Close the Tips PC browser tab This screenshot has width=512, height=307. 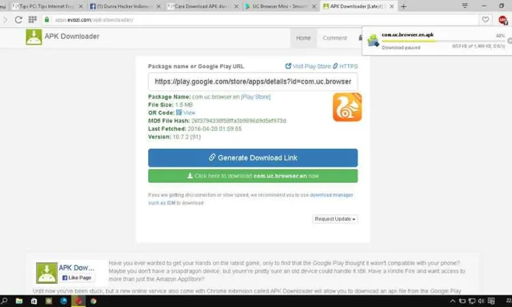(81, 7)
